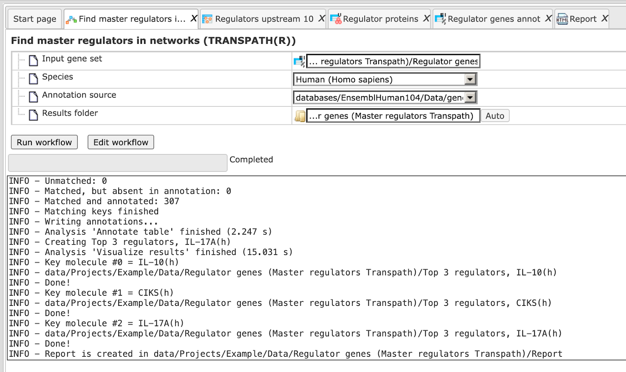Click the 'Report is created in' log line

286,354
